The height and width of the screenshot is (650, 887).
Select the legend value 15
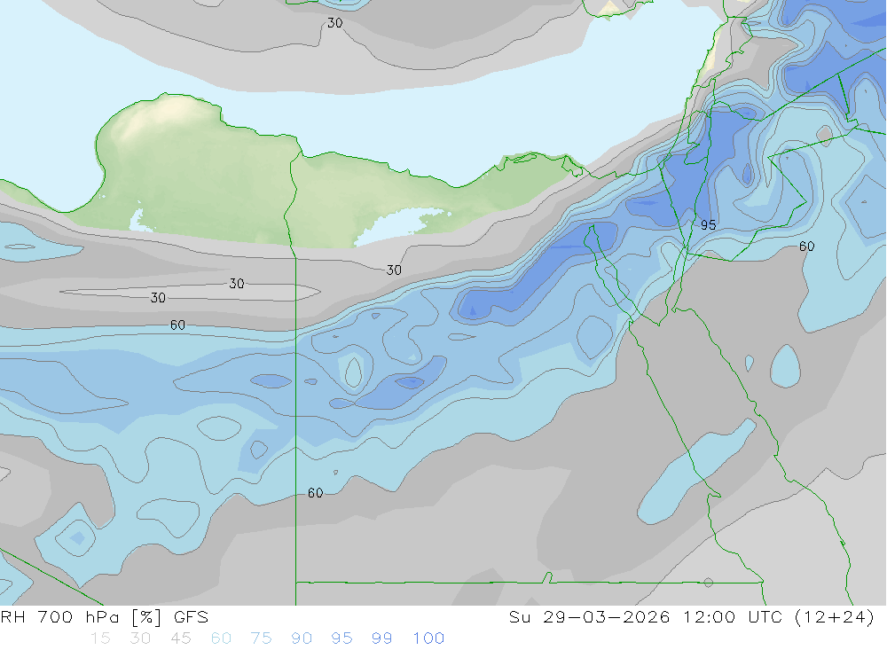point(100,638)
